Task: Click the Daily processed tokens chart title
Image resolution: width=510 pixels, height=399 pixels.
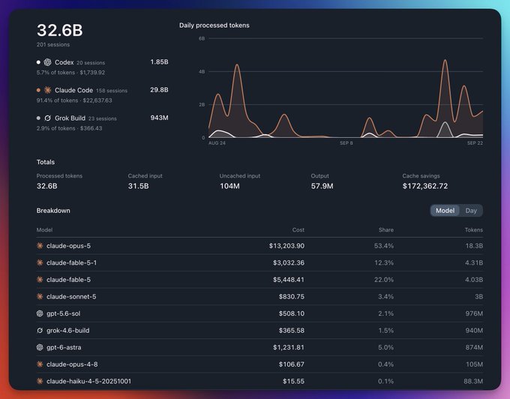Action: point(214,25)
